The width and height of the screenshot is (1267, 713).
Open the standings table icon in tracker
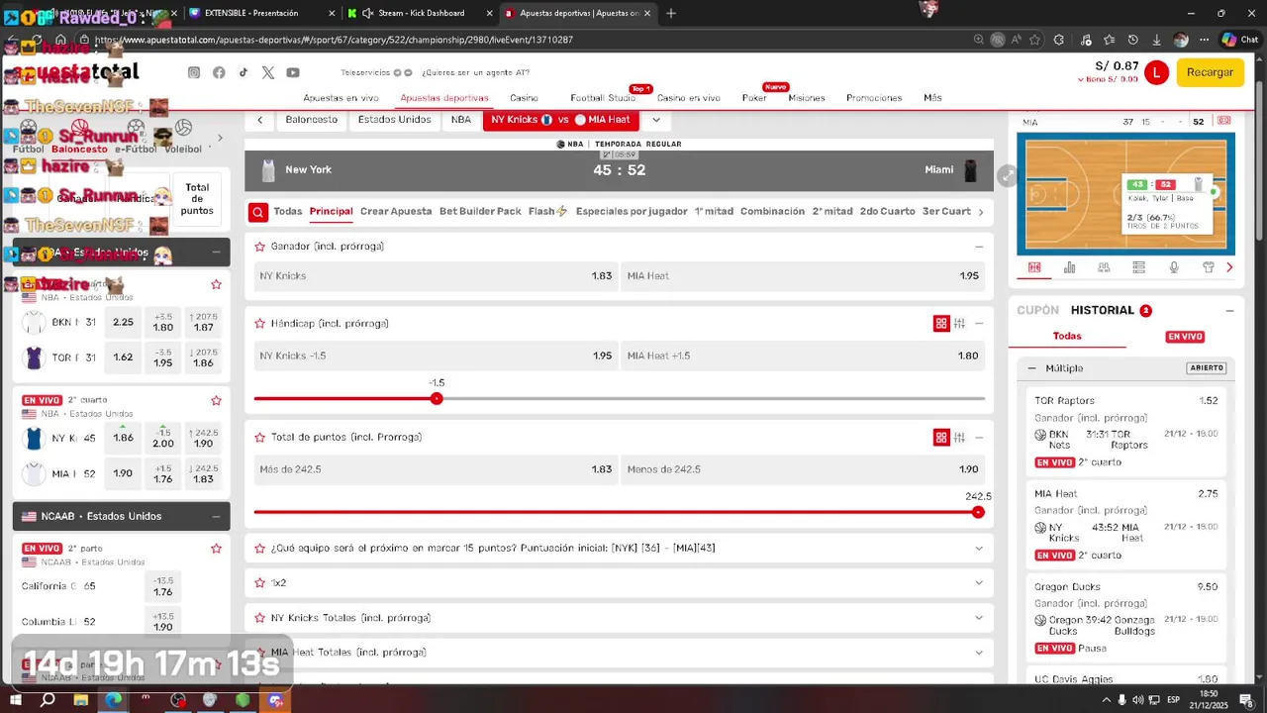(1138, 267)
